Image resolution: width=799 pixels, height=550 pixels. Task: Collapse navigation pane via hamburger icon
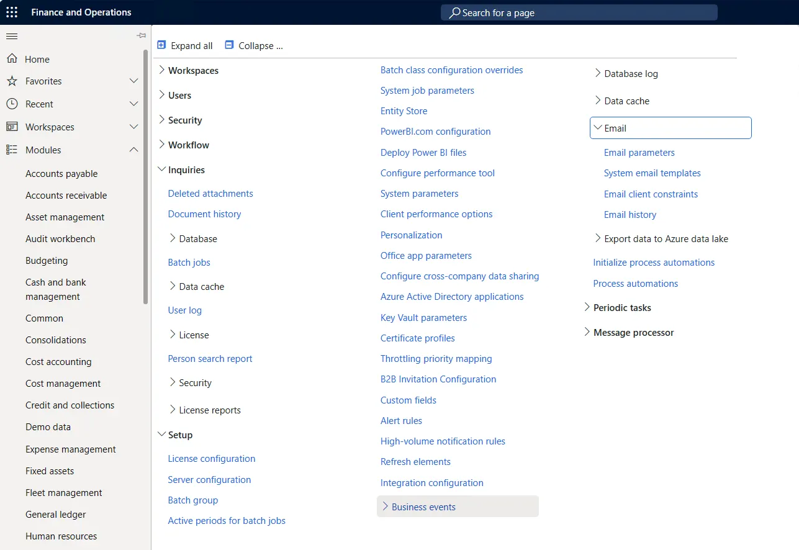(x=11, y=35)
